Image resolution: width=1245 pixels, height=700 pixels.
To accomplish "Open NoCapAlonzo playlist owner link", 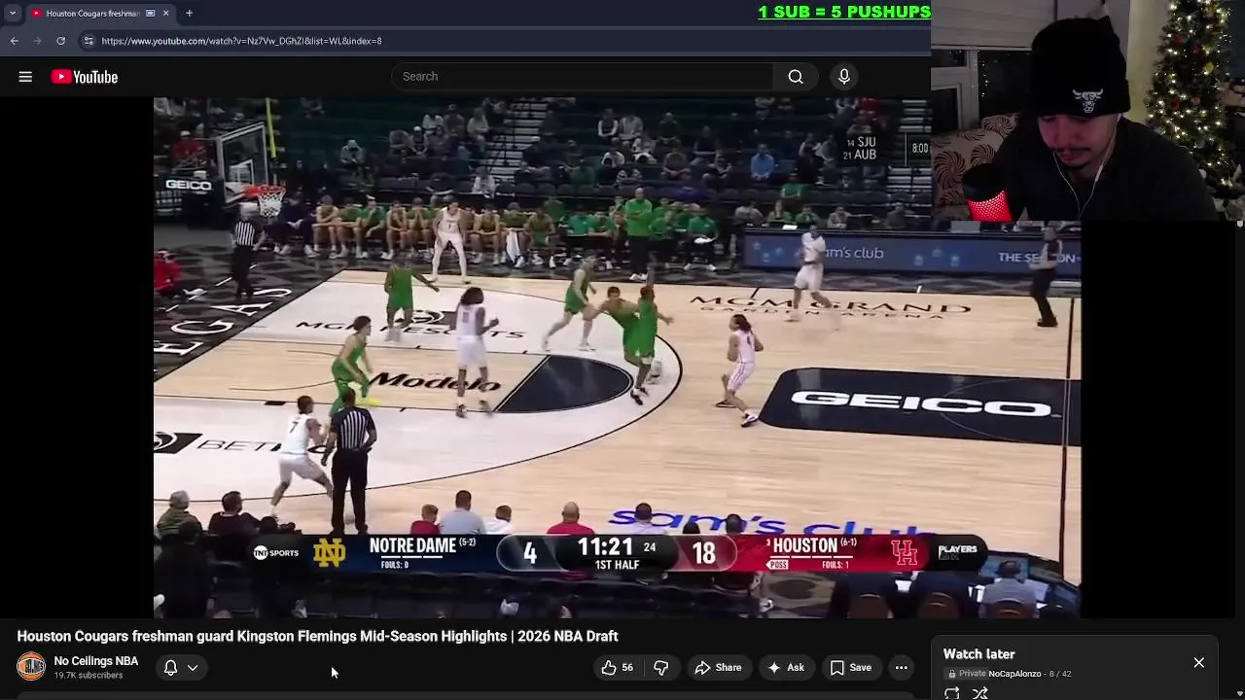I will [1014, 674].
